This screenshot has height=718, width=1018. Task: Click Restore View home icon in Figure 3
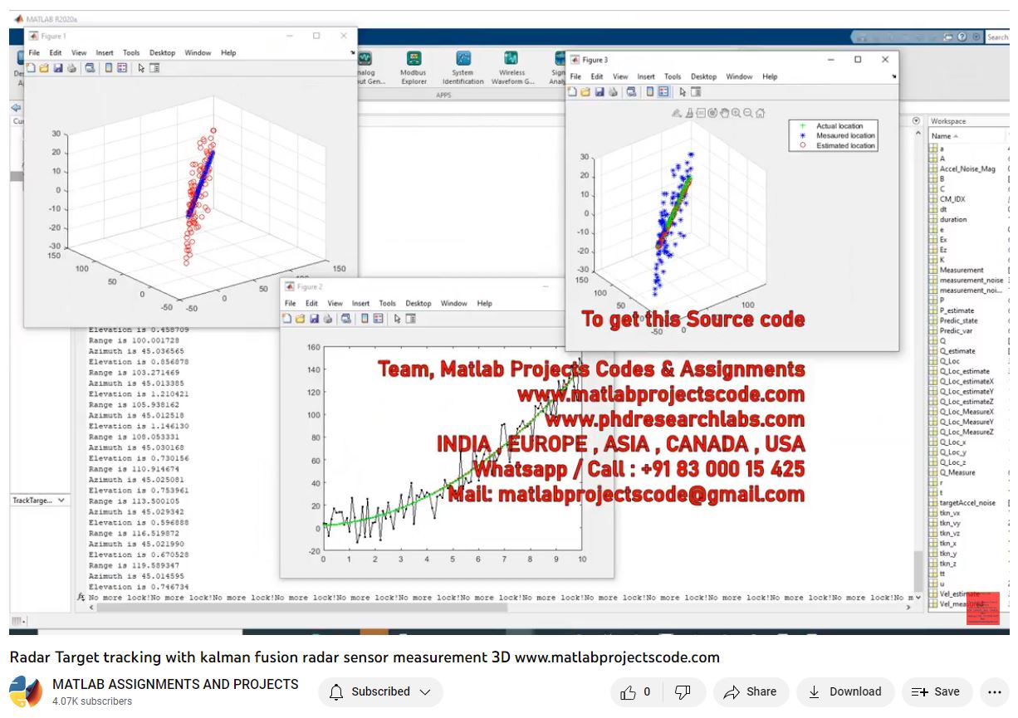(x=760, y=113)
